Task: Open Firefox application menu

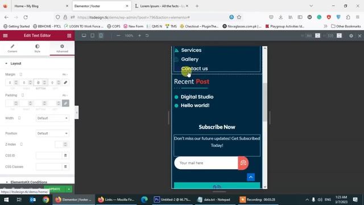Action: (x=358, y=17)
